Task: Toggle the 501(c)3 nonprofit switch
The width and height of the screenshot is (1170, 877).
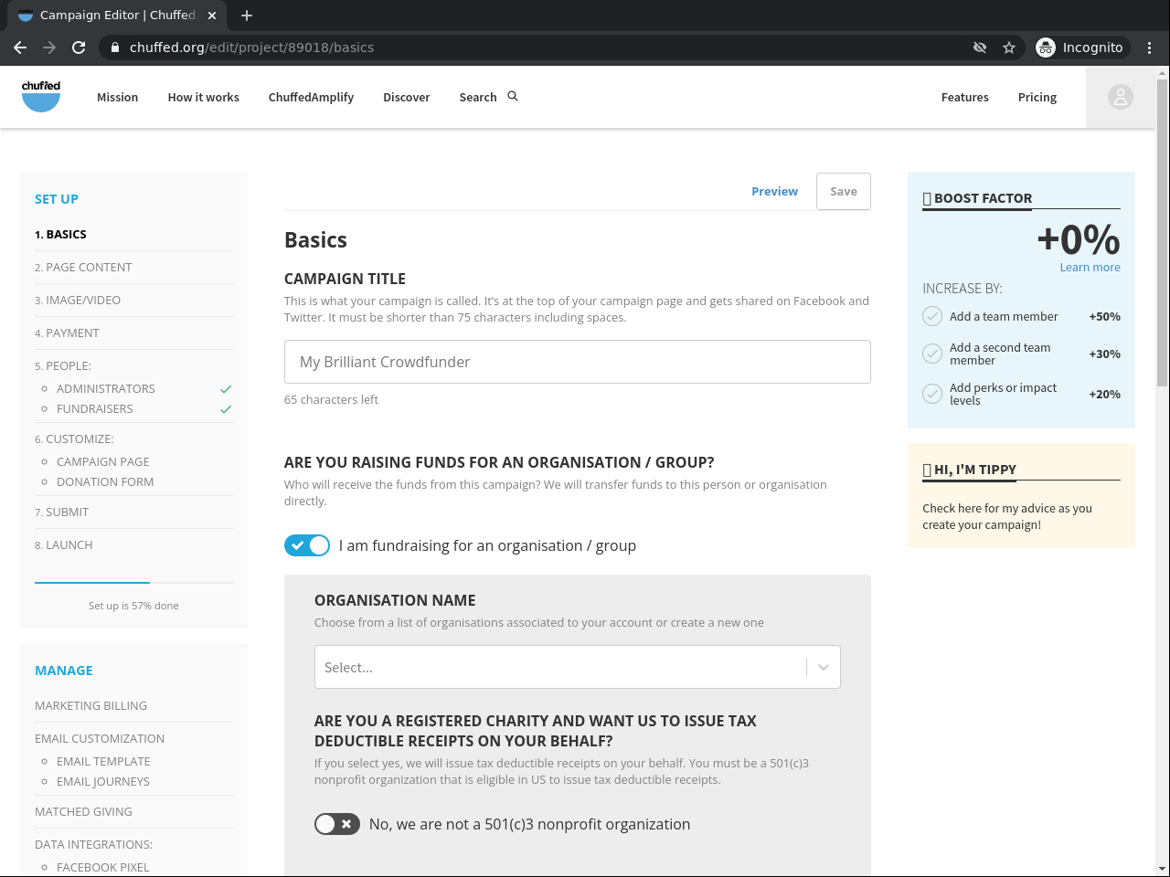Action: [337, 824]
